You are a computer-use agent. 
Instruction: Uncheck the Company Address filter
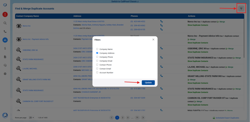97,53
